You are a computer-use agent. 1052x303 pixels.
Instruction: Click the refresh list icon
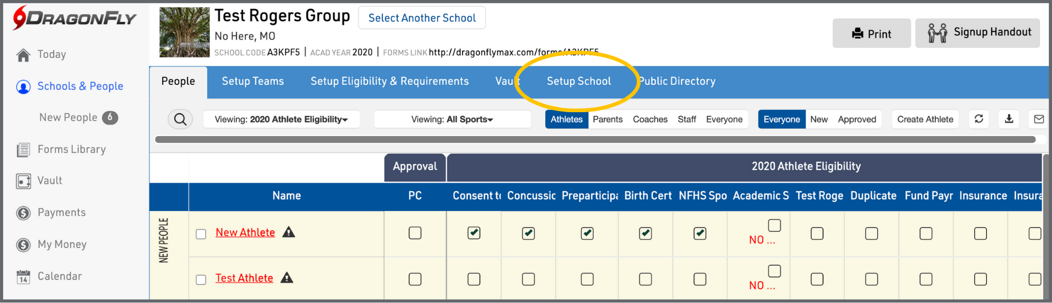979,119
